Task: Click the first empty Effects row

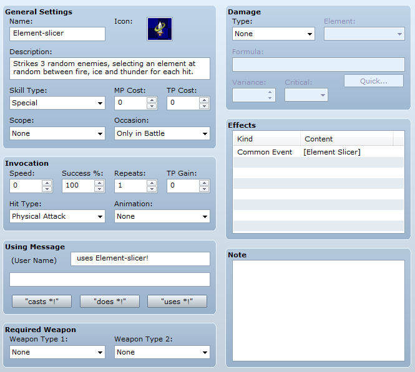Action: pos(318,163)
